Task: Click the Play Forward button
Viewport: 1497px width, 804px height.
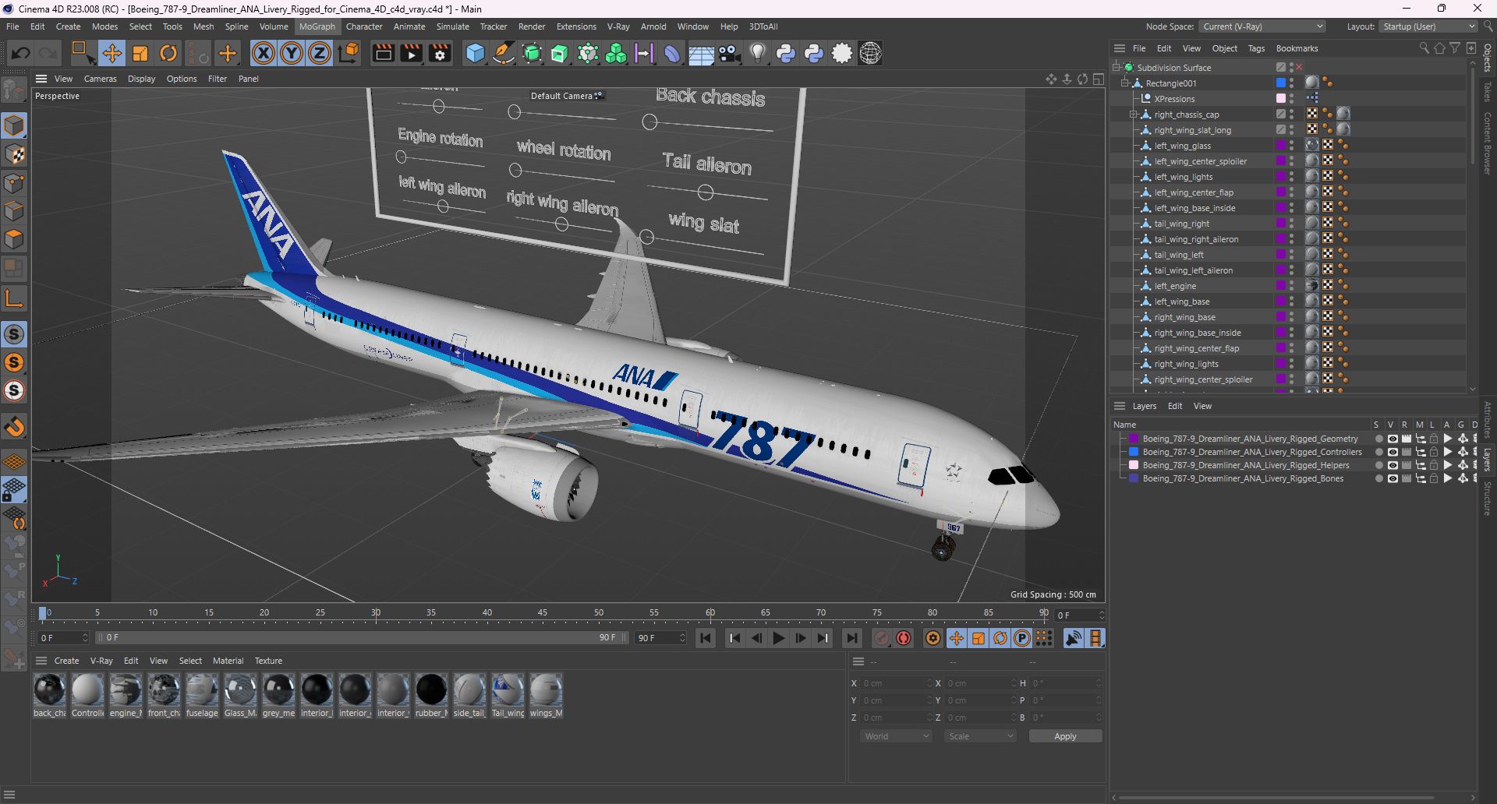Action: [778, 638]
